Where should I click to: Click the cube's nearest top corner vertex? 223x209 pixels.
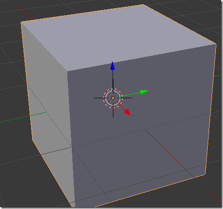click(67, 71)
